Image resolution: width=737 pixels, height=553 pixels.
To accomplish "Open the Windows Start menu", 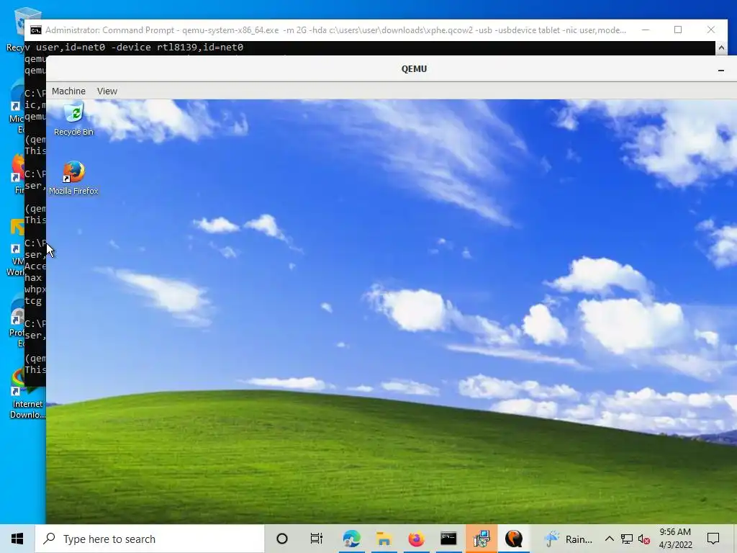I will 17,539.
